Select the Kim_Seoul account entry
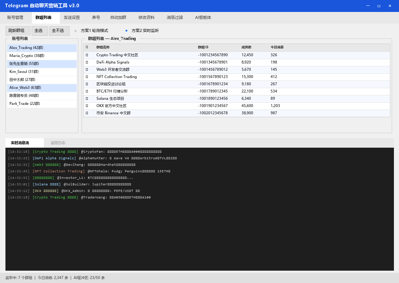Screen dimensions: 399x283 42,72
